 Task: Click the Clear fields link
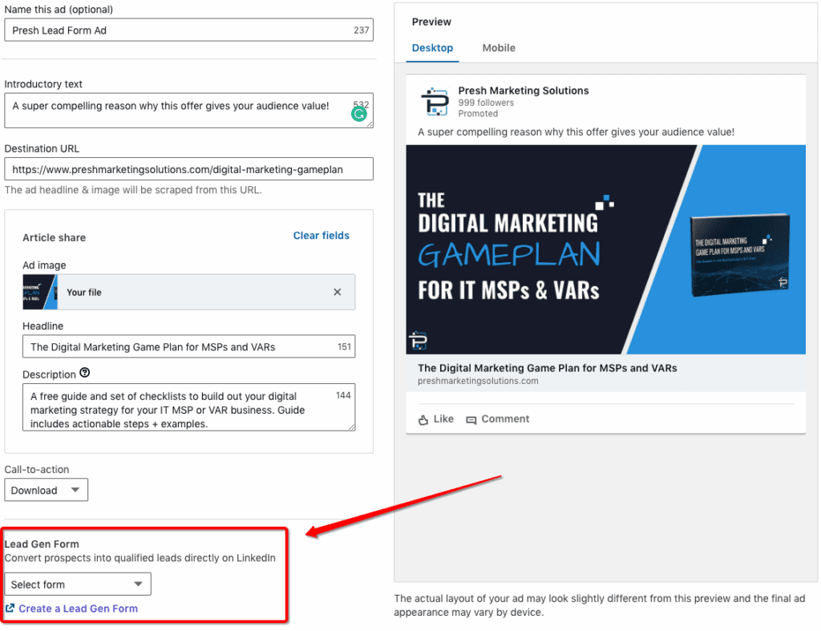321,236
